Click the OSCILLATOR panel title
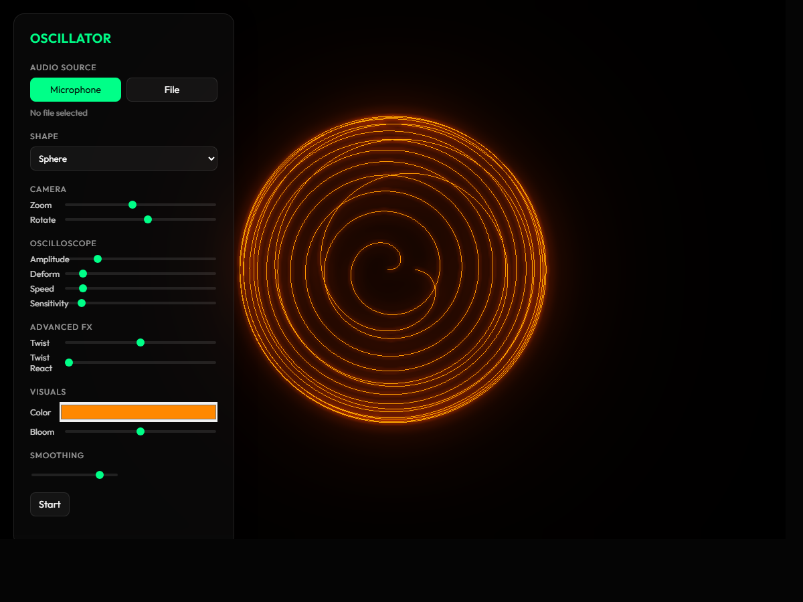 click(x=70, y=38)
